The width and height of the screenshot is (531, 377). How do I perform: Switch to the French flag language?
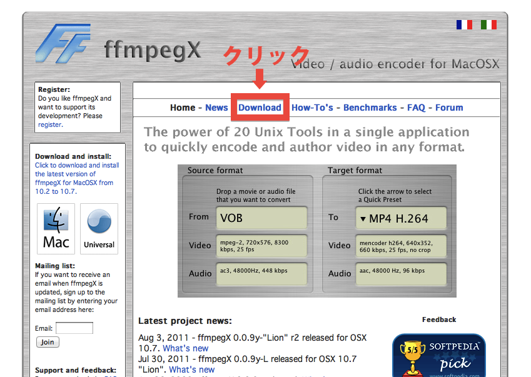click(464, 25)
